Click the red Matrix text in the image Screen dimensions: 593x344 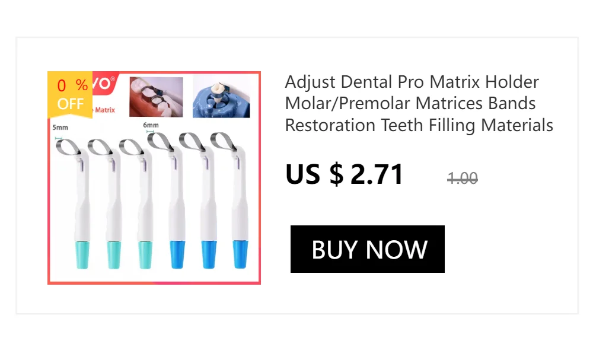coord(104,110)
